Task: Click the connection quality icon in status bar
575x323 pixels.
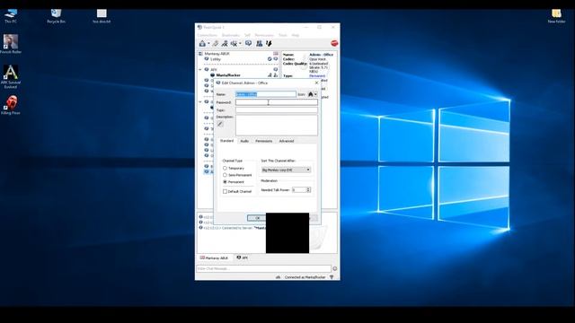Action: [278, 277]
